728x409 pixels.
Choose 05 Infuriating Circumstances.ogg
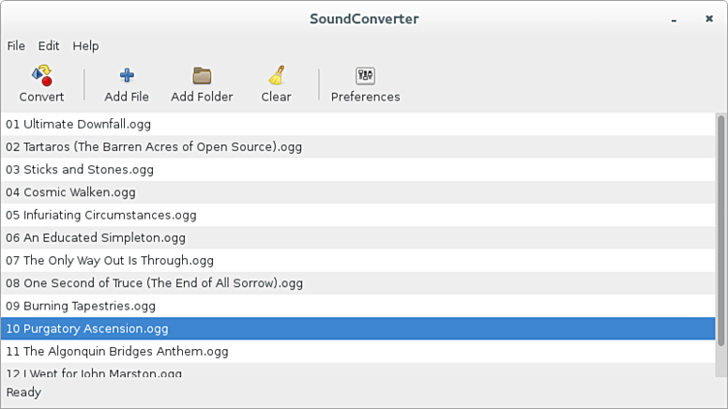pyautogui.click(x=101, y=215)
